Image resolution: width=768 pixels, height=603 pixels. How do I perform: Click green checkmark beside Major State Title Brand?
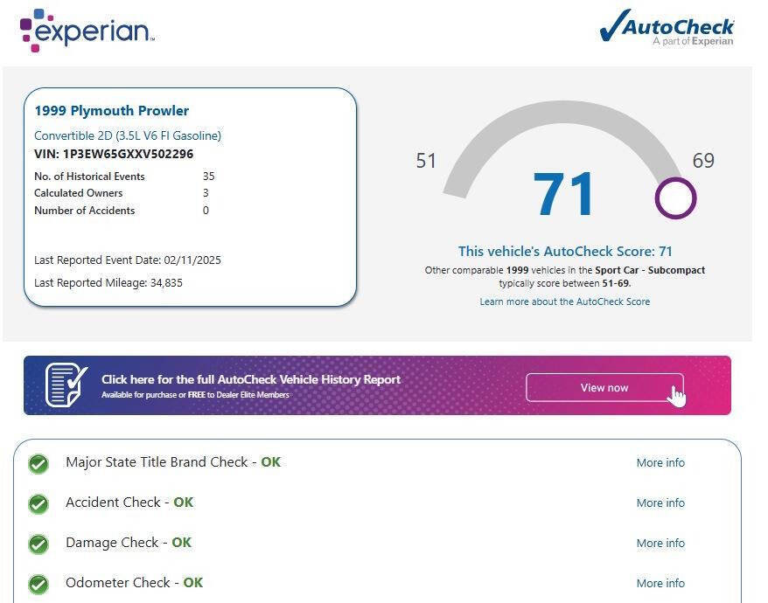[x=38, y=463]
